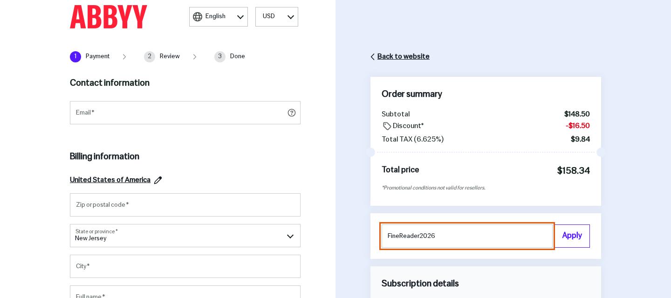671x298 pixels.
Task: Select the Done step 3
Action: [x=230, y=57]
